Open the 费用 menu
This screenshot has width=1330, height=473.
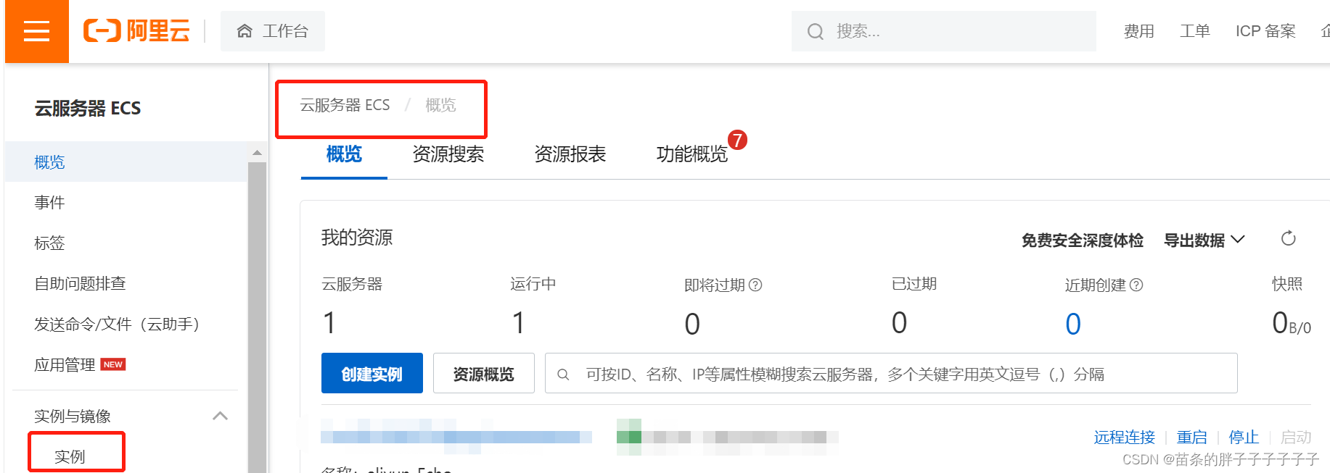tap(1138, 31)
